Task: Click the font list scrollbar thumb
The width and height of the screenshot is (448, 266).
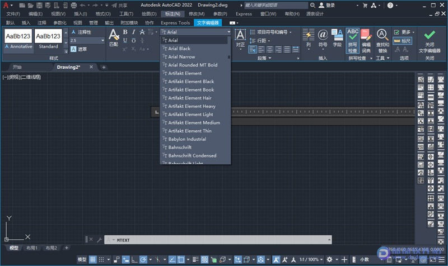Action: (229, 57)
